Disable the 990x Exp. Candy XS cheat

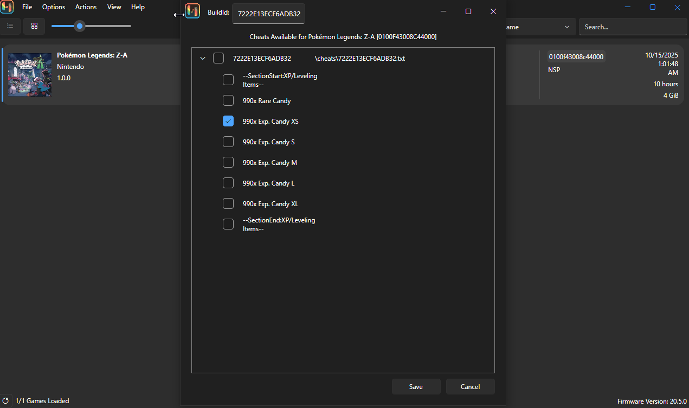pos(228,122)
